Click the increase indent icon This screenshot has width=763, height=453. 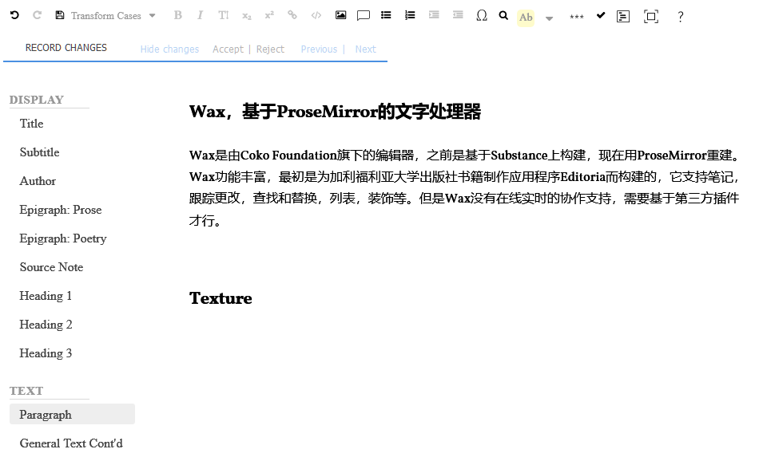(434, 15)
